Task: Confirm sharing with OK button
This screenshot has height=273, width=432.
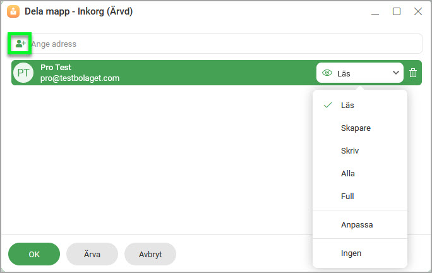Action: coord(34,254)
